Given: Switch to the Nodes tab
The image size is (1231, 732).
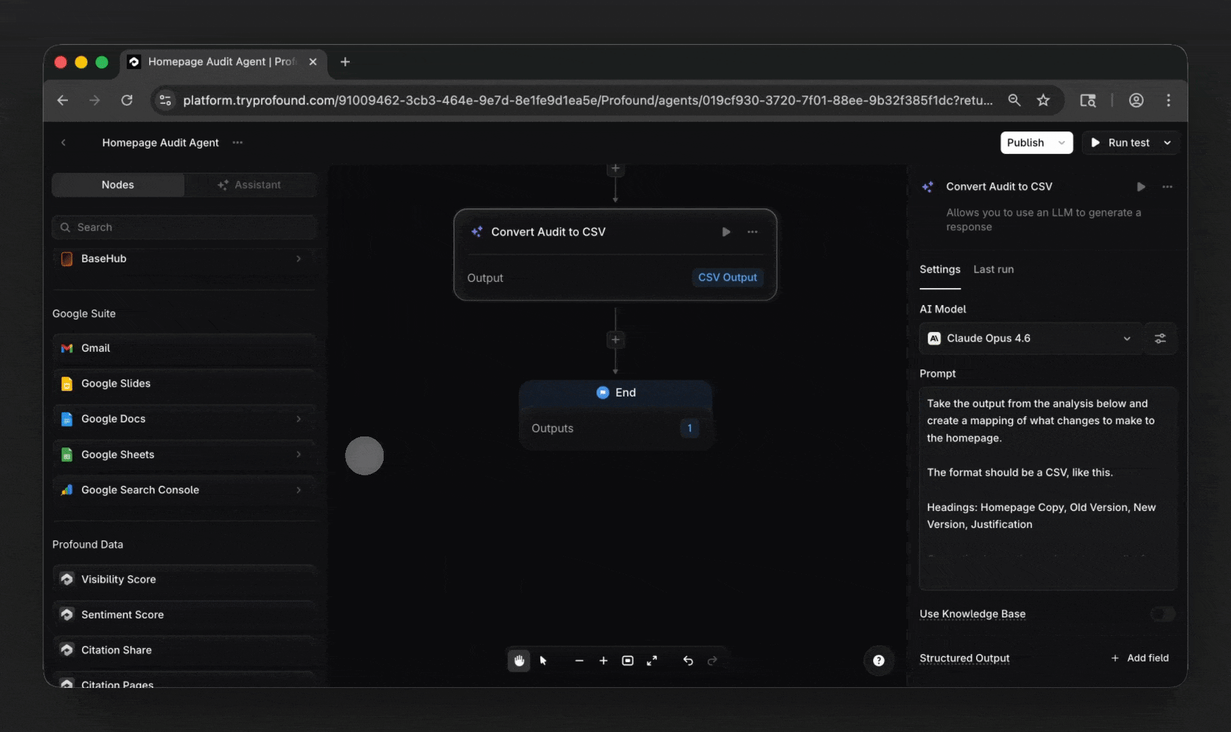Looking at the screenshot, I should tap(118, 185).
